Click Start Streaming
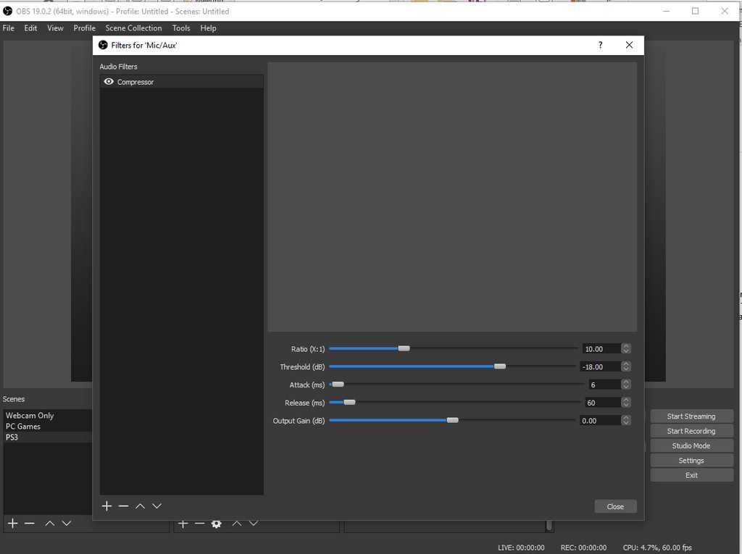The width and height of the screenshot is (742, 554). 691,416
